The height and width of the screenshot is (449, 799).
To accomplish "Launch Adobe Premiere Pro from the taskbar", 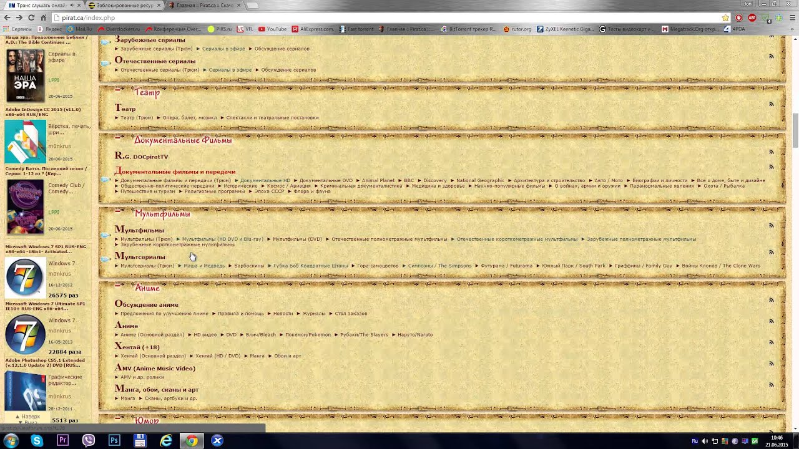I will pyautogui.click(x=62, y=441).
